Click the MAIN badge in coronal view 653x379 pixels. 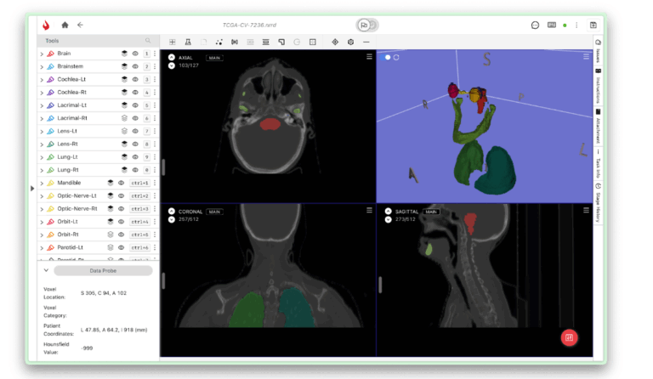tap(214, 212)
